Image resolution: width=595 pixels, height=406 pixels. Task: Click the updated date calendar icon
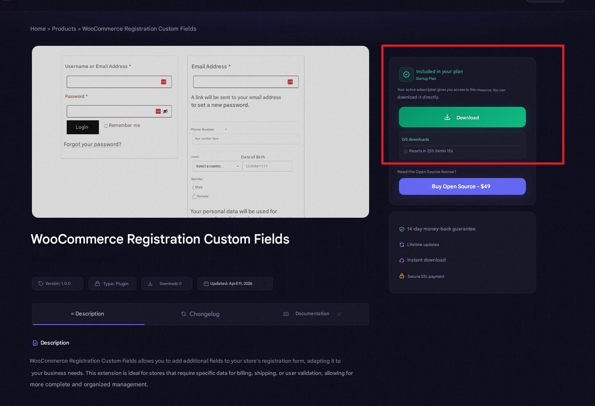(206, 284)
